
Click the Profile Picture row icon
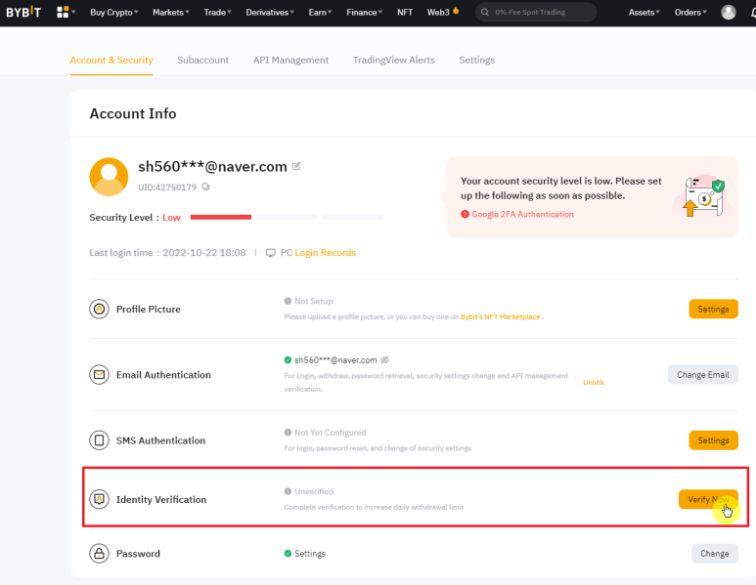[x=99, y=309]
